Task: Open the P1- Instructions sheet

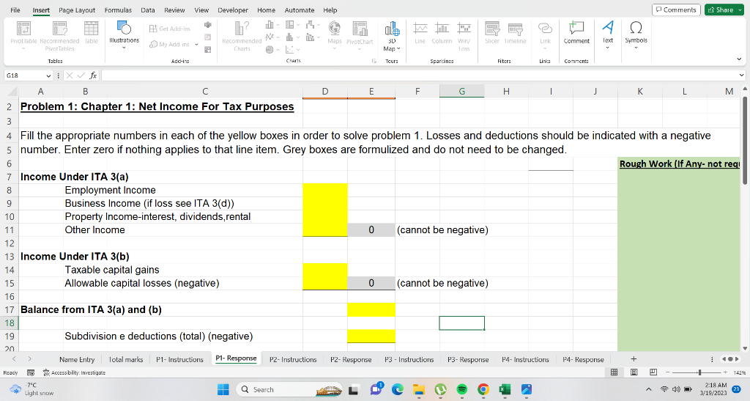Action: [x=179, y=359]
